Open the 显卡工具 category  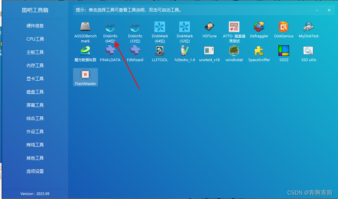pyautogui.click(x=35, y=79)
